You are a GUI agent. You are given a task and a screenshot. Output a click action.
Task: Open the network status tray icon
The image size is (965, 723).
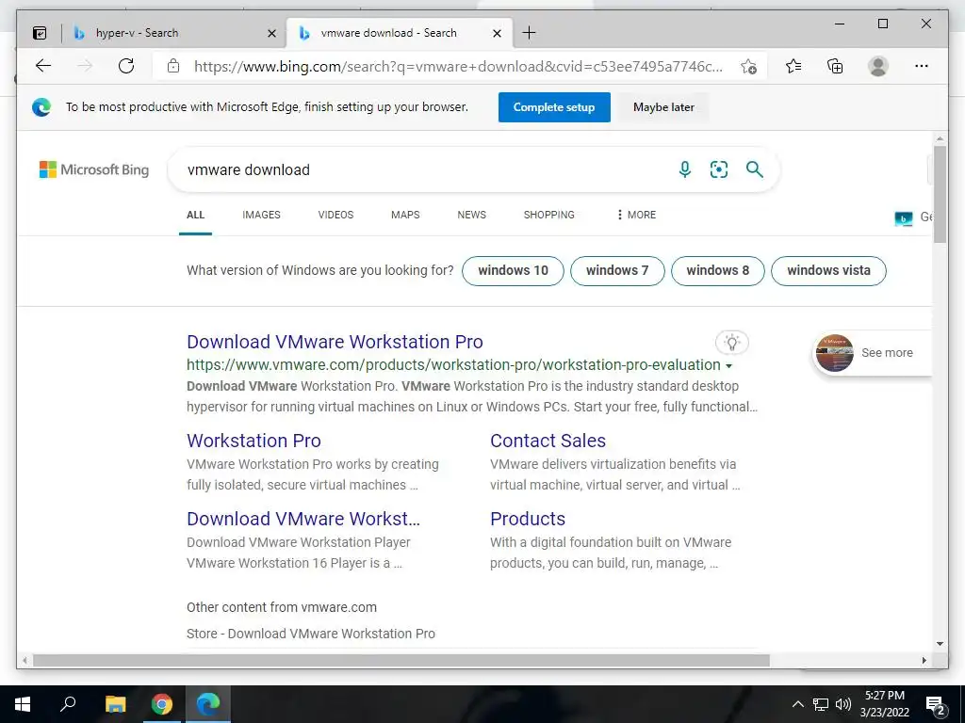(821, 704)
